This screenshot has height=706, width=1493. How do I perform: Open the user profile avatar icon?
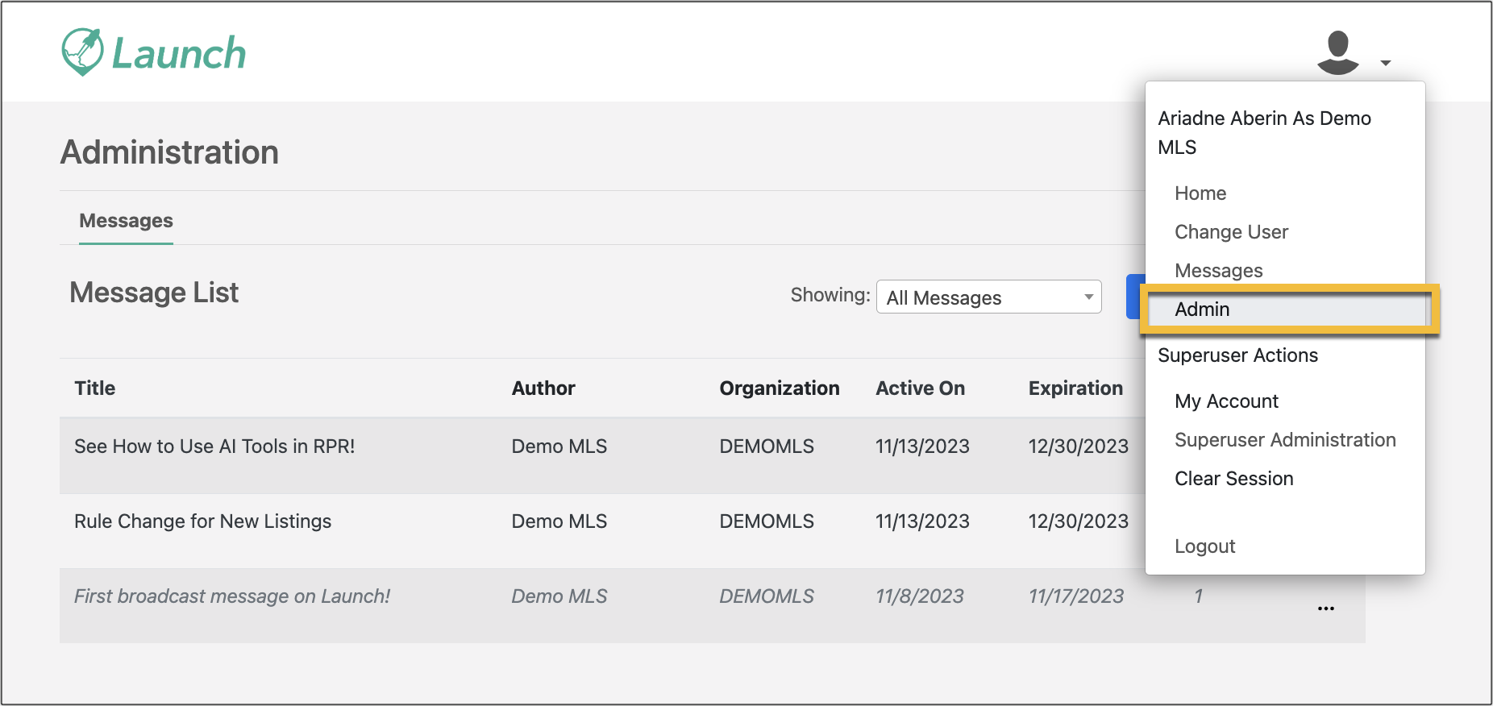1337,52
